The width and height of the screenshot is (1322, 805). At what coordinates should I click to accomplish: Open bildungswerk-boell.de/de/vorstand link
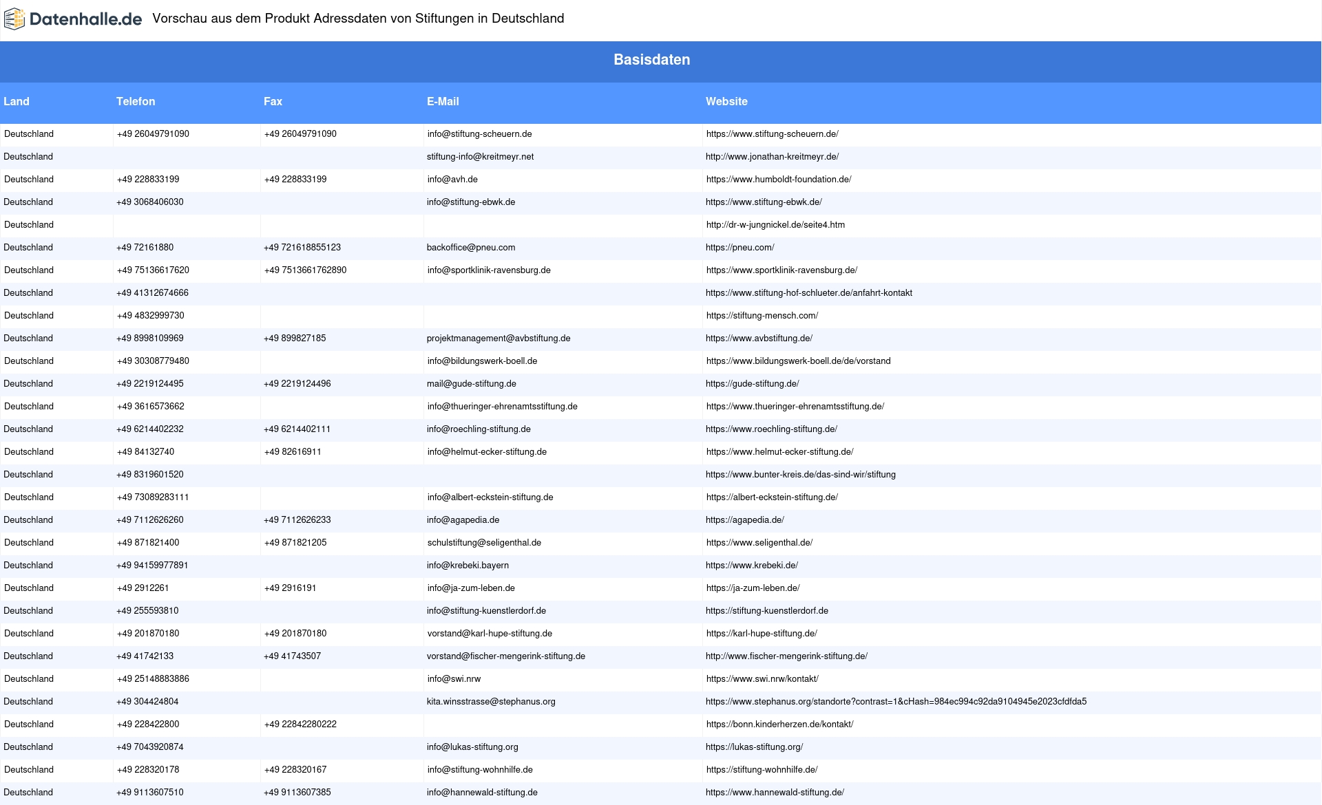tap(798, 361)
